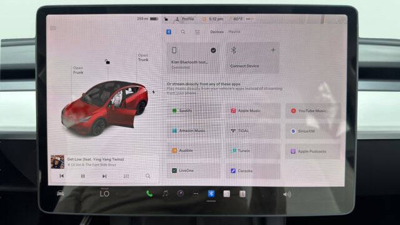
Task: Tap the LO climate temperature setting
Action: pos(104,194)
